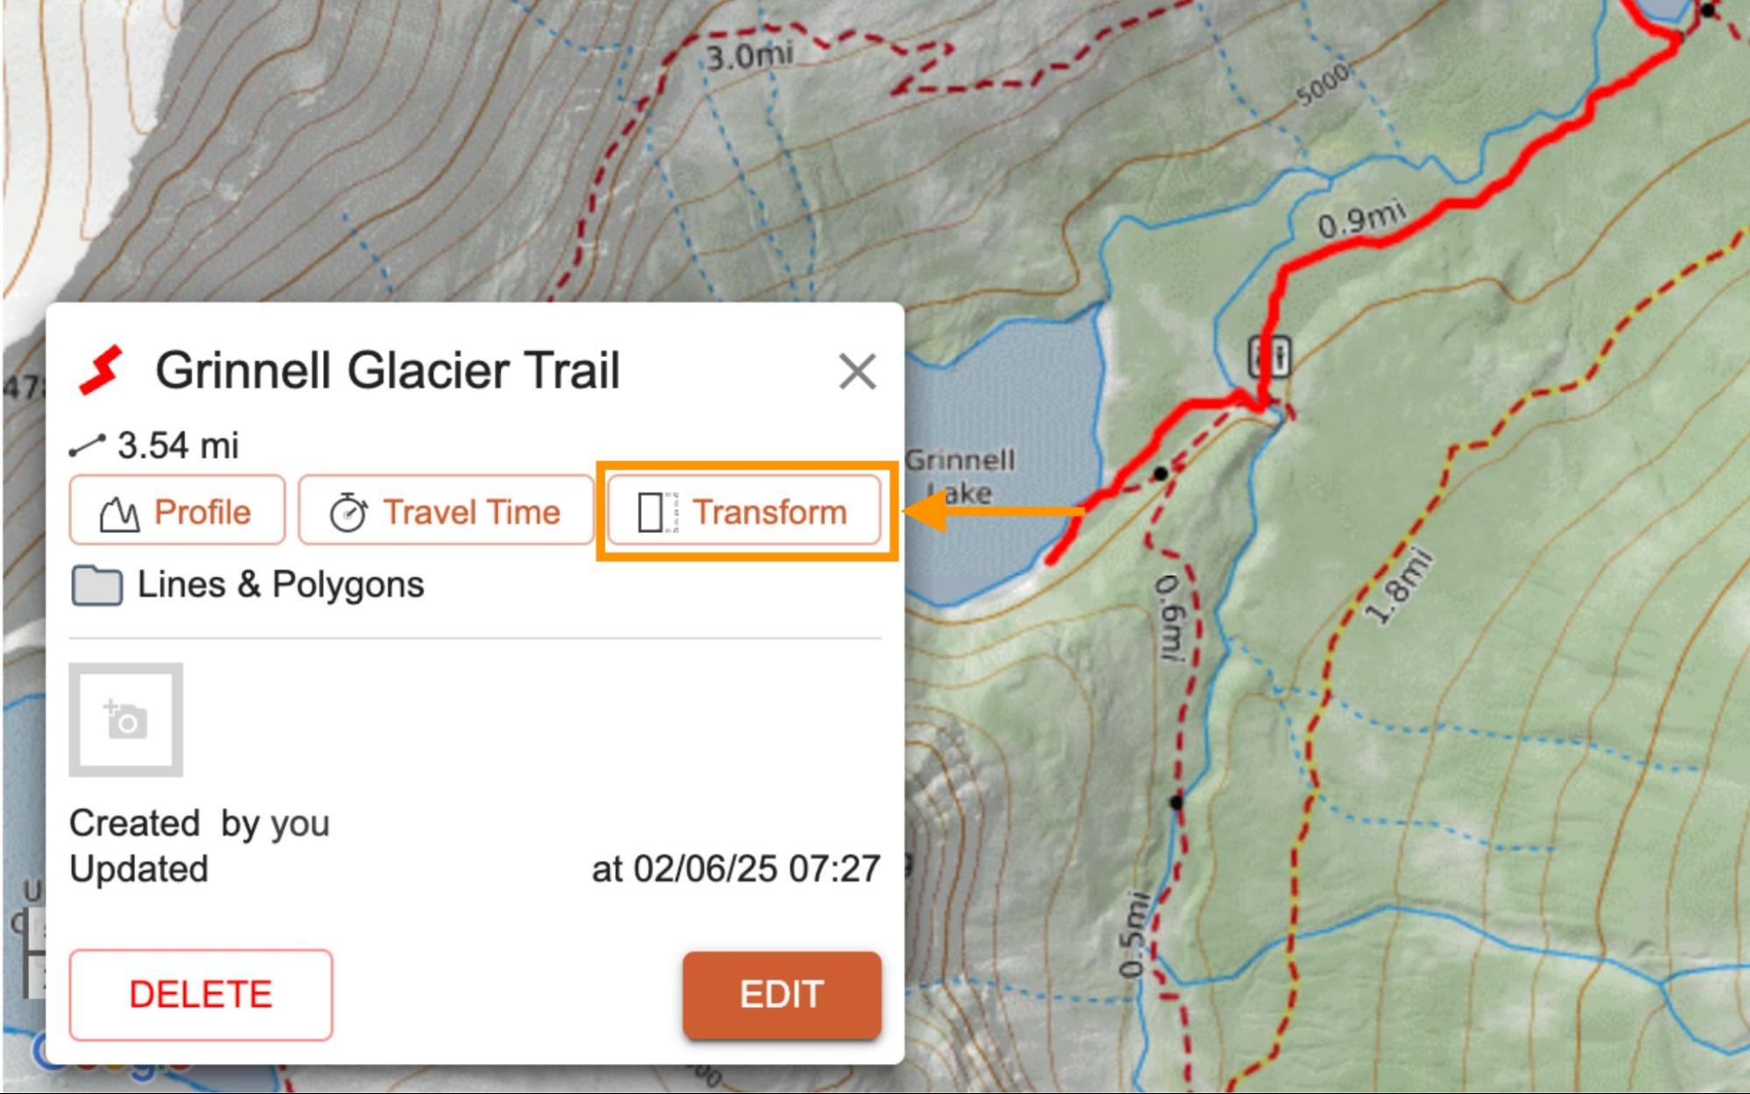Click the 3.54 mi length measurement
Viewport: 1750px width, 1094px height.
tap(178, 445)
